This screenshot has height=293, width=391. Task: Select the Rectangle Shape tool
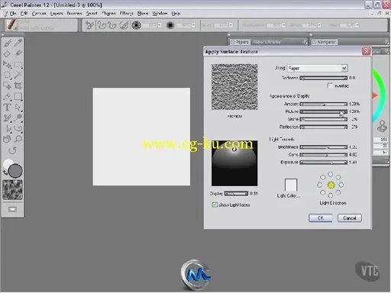coord(18,97)
